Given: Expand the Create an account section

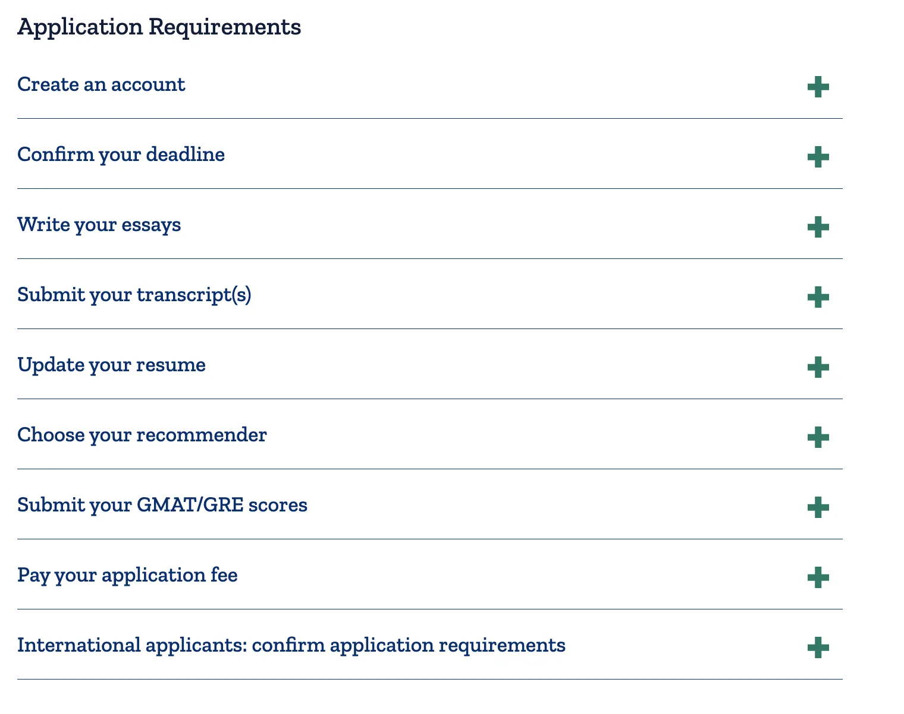Looking at the screenshot, I should tap(101, 84).
